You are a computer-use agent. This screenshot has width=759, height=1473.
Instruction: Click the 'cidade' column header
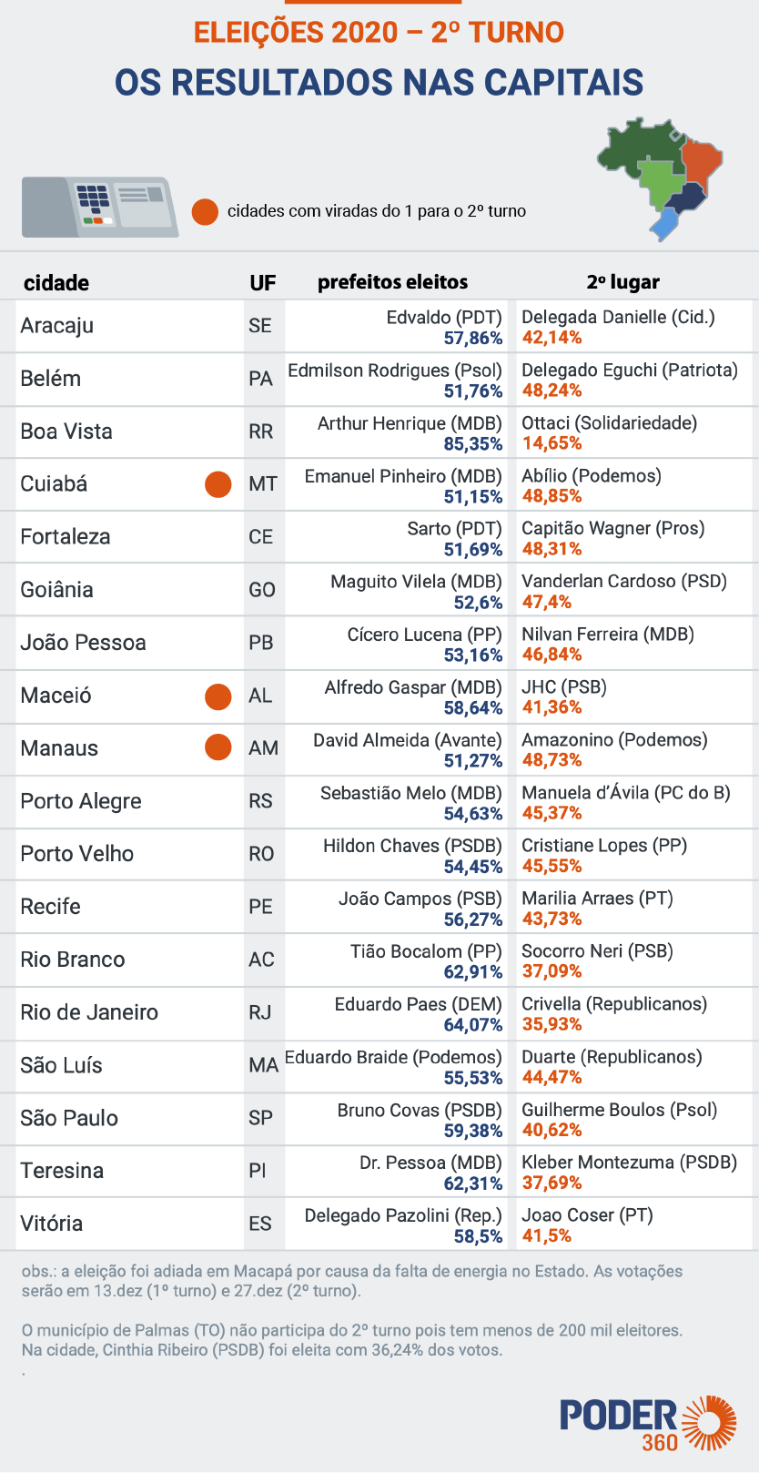56,282
